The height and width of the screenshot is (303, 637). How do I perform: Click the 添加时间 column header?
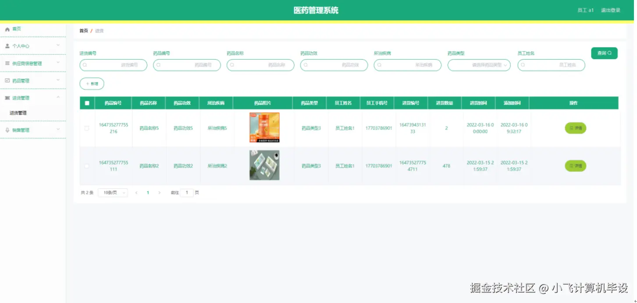pos(512,103)
